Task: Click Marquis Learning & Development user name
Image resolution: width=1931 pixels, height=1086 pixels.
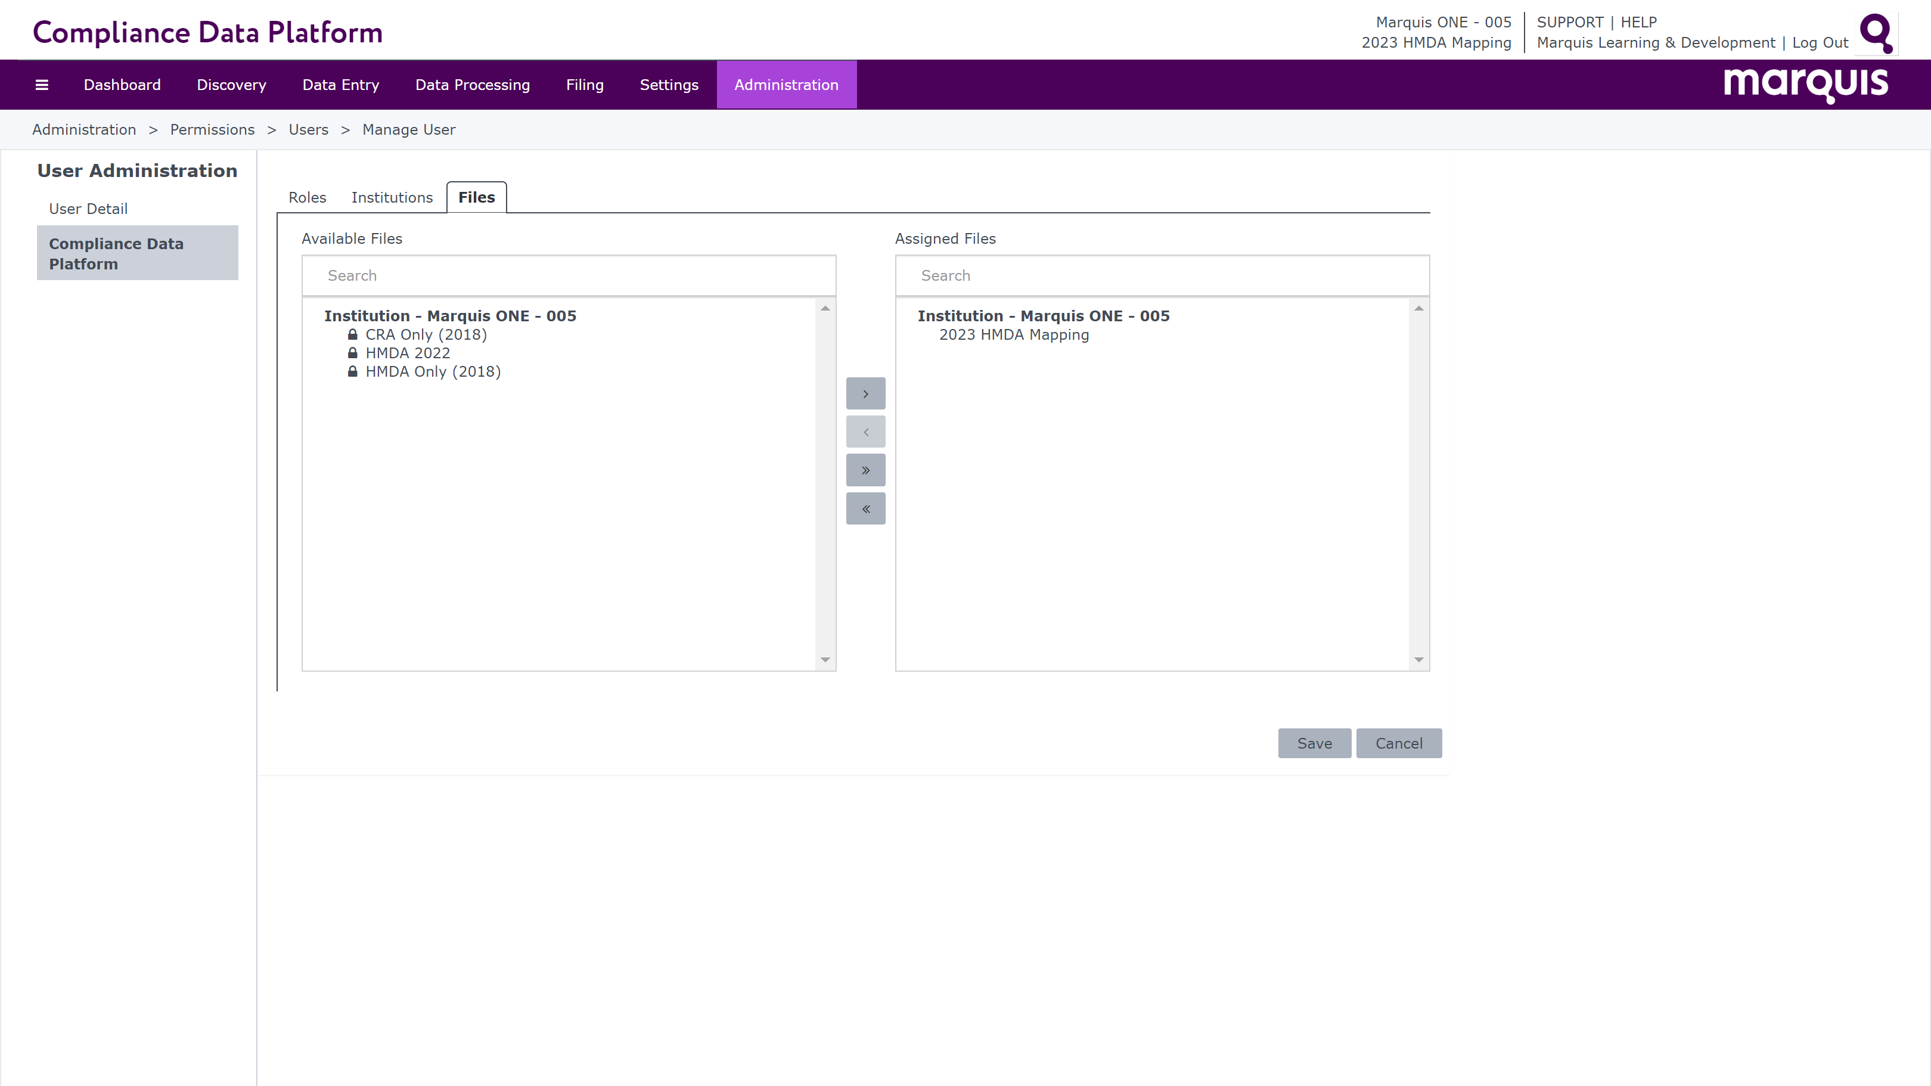Action: coord(1655,43)
